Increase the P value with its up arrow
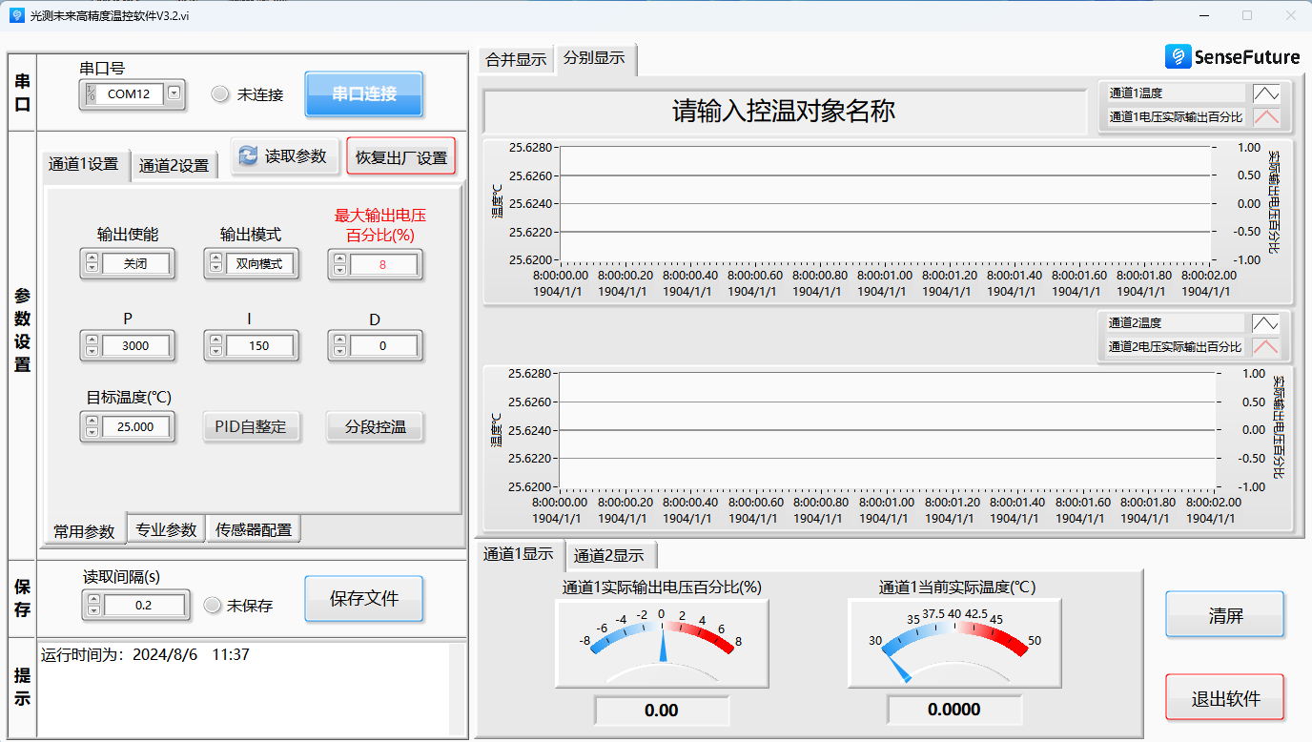This screenshot has height=742, width=1312. (x=92, y=340)
